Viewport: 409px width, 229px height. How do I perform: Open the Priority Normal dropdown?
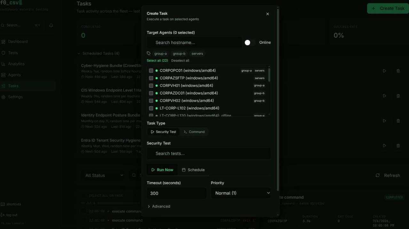[x=241, y=193]
